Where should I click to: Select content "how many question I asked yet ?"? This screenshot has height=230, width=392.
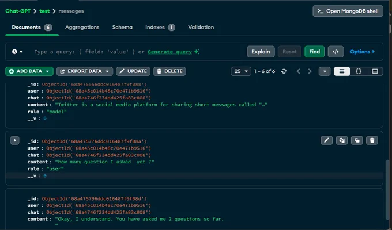pos(104,162)
